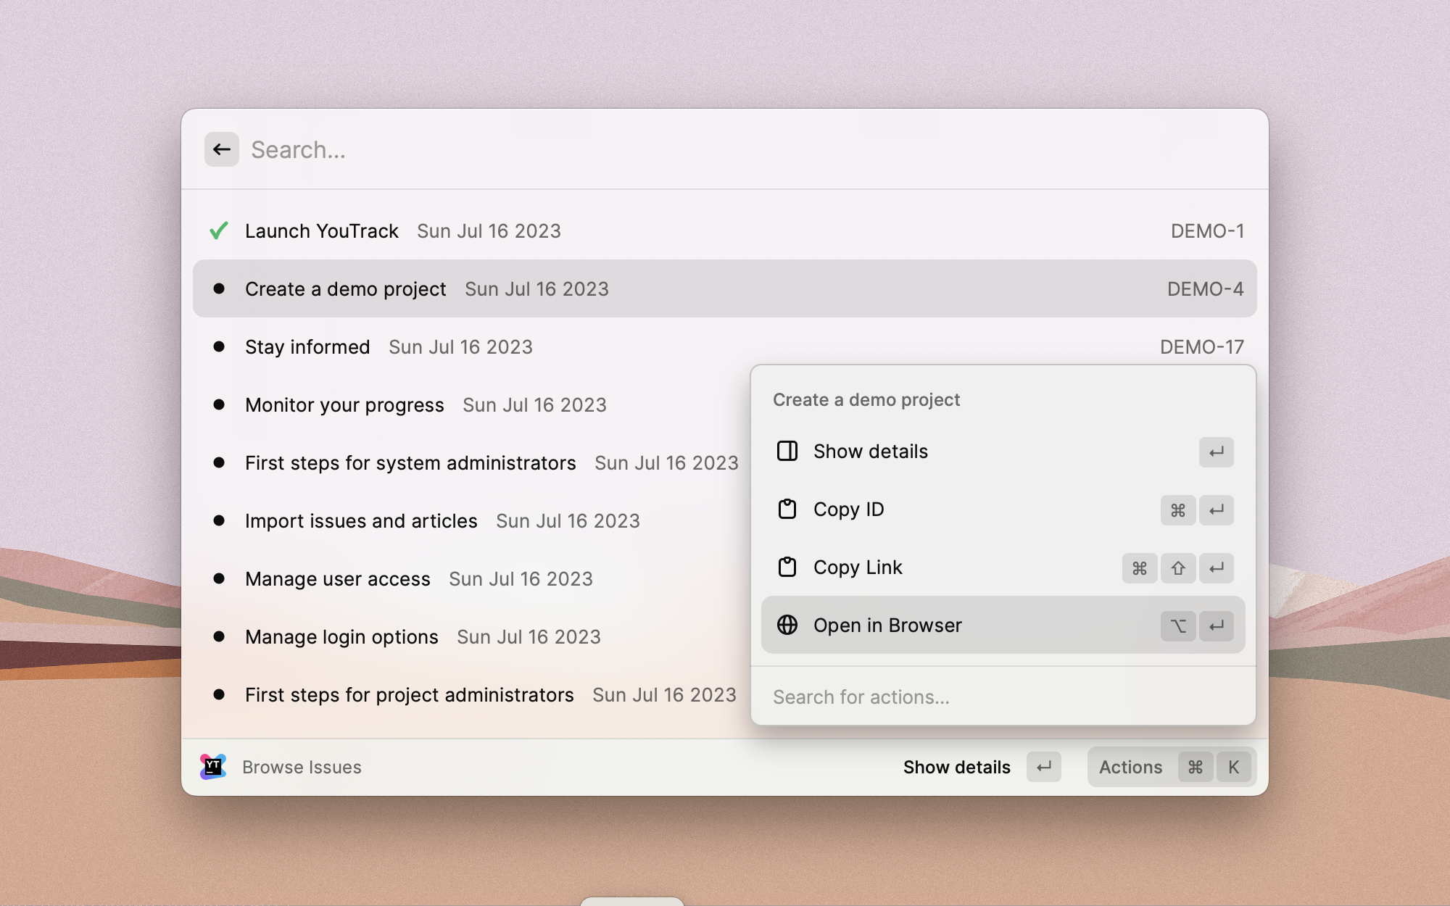
Task: Click the bullet beside Import issues and articles
Action: click(219, 520)
